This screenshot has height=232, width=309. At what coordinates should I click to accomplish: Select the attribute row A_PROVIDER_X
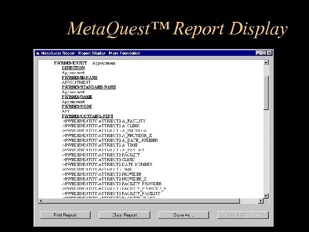click(x=107, y=135)
